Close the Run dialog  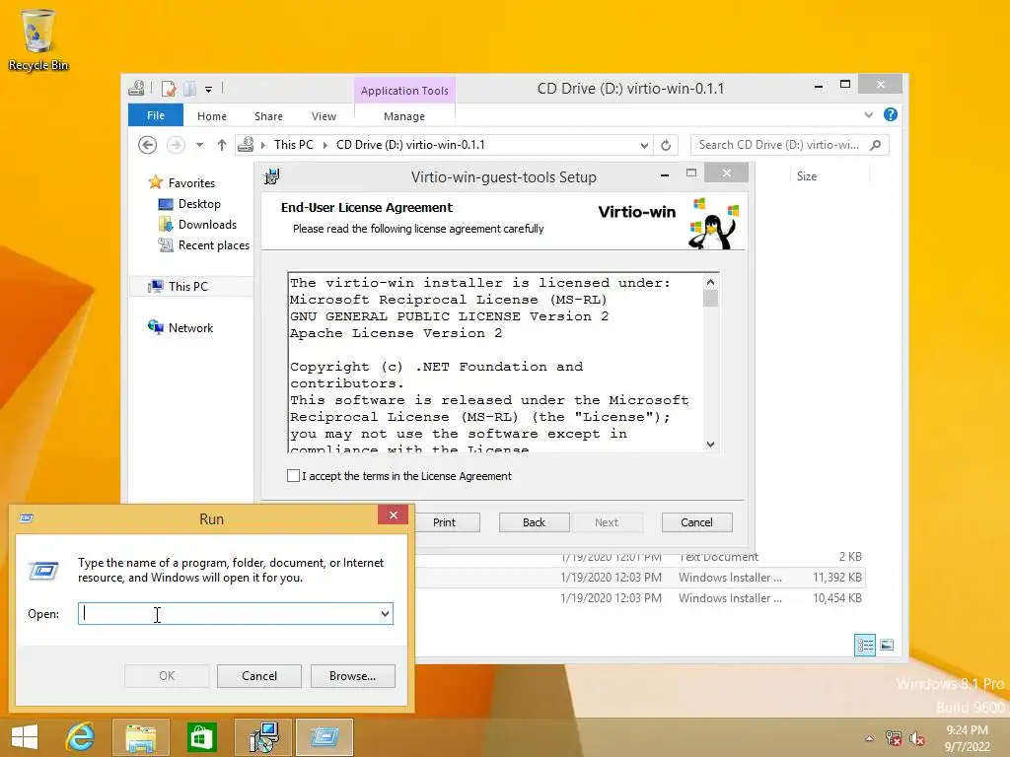(x=393, y=515)
